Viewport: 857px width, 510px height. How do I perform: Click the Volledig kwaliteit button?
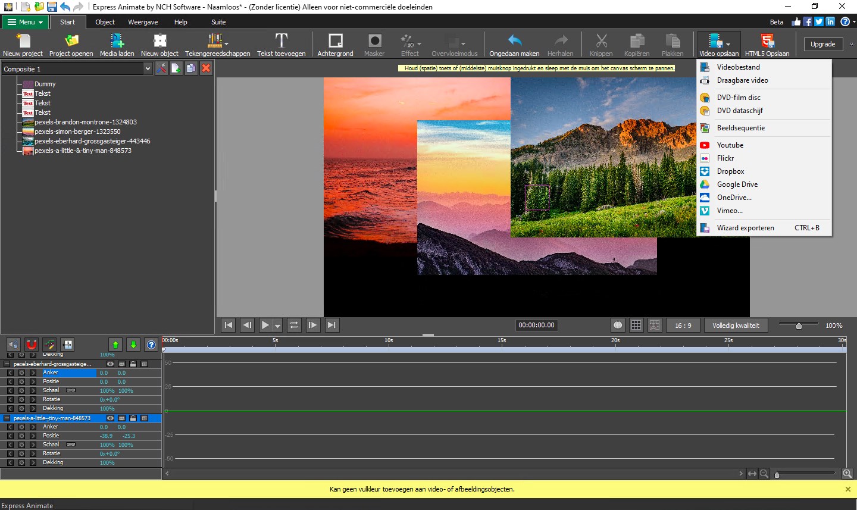(736, 326)
